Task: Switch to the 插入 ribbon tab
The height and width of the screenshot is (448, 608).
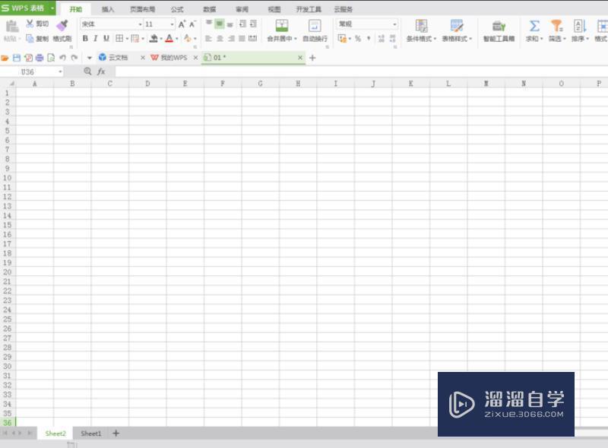Action: [106, 9]
